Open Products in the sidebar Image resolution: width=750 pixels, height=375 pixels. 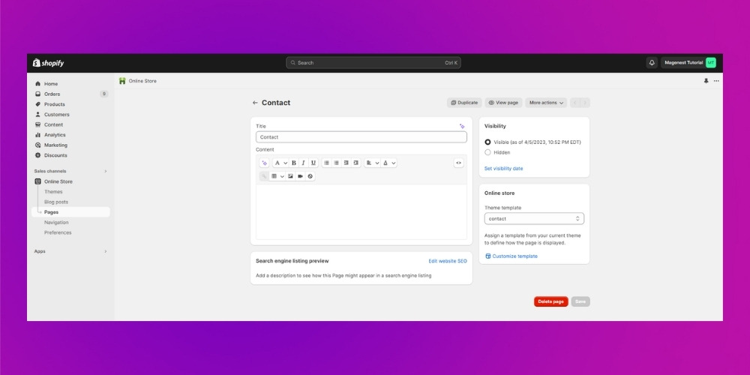pyautogui.click(x=55, y=104)
